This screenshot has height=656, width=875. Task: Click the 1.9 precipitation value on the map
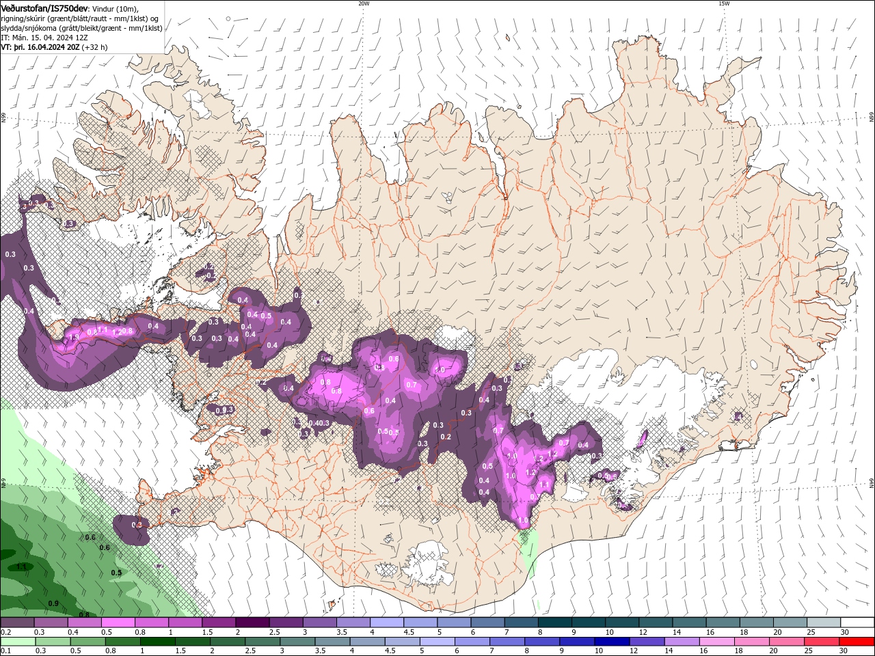click(74, 337)
